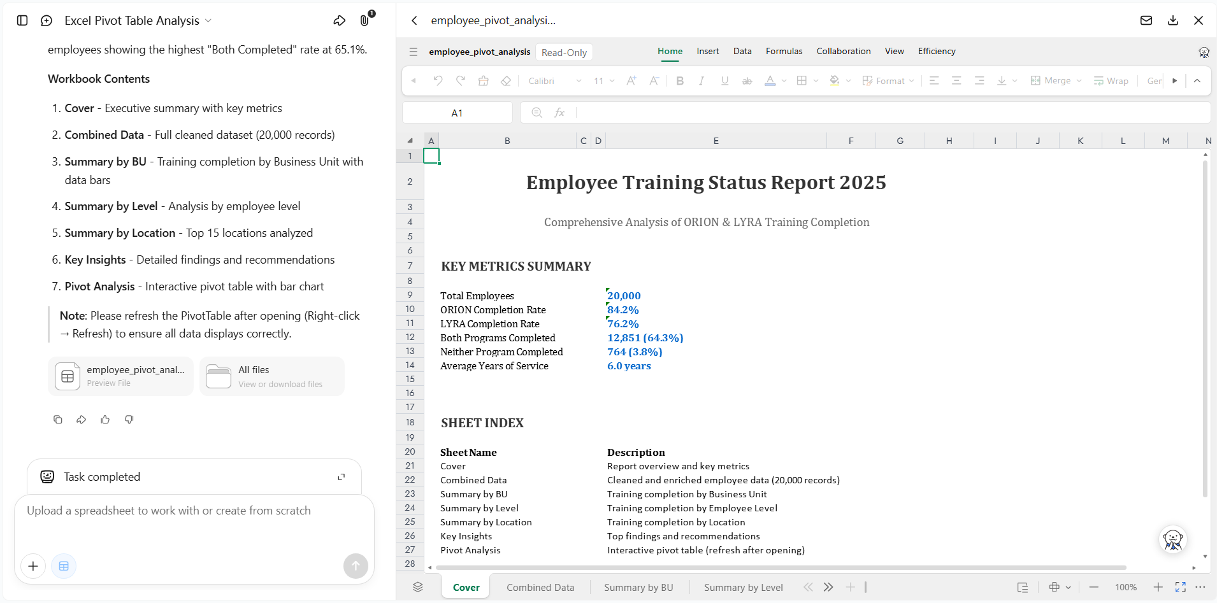Like the response thumbs up
The image size is (1217, 603).
pyautogui.click(x=105, y=420)
